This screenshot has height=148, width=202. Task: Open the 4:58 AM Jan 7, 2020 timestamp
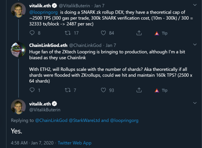[x=32, y=143]
